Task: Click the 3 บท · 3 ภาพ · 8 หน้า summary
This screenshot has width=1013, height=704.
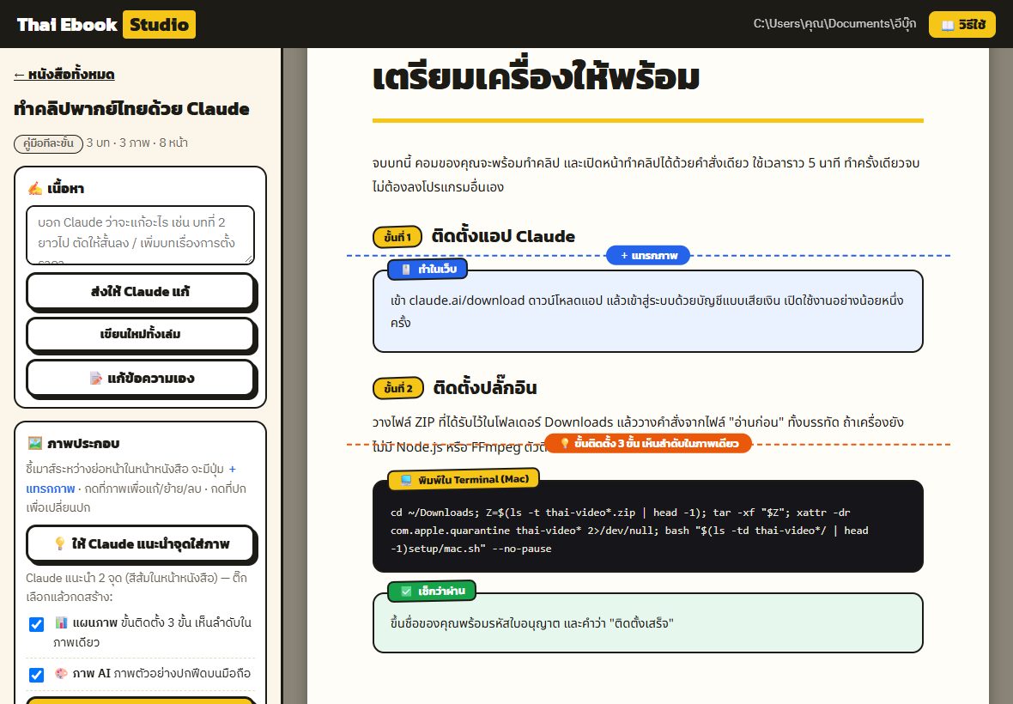Action: coord(137,143)
